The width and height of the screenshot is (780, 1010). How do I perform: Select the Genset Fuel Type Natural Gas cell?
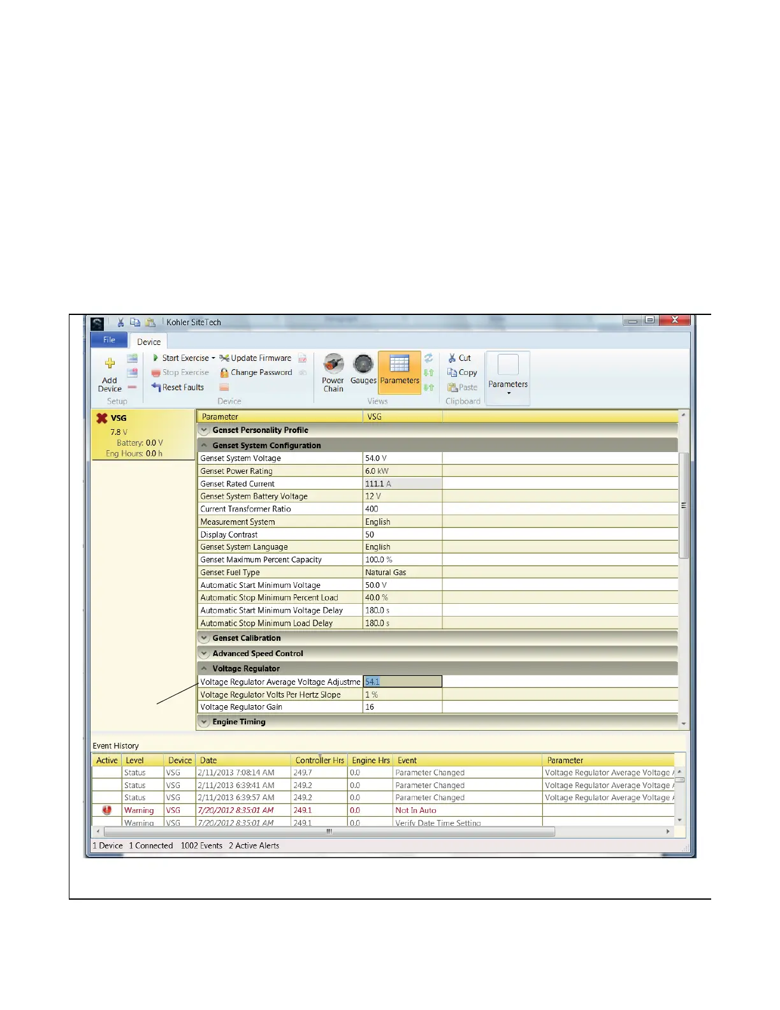(403, 573)
